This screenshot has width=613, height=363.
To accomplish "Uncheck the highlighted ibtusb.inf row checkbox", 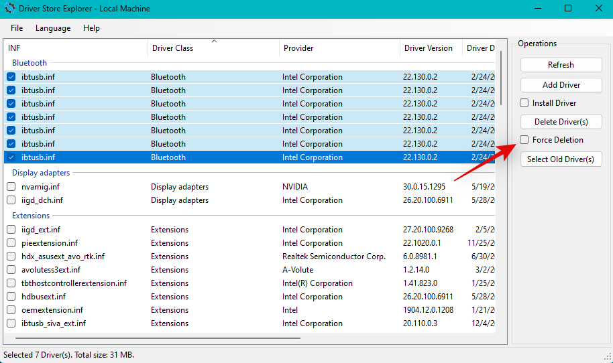I will tap(11, 157).
